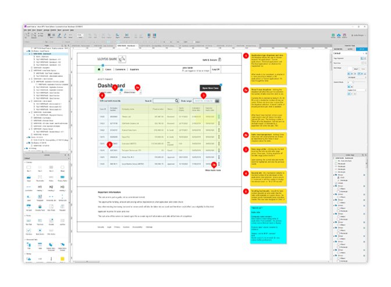Select the Heading 1 widget
391x287 pixels.
[40, 188]
